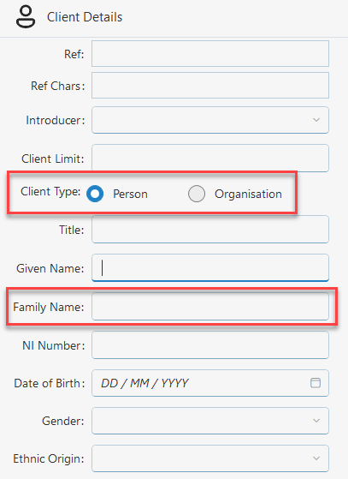The image size is (348, 479).
Task: Click the Client Details person icon
Action: click(x=26, y=17)
